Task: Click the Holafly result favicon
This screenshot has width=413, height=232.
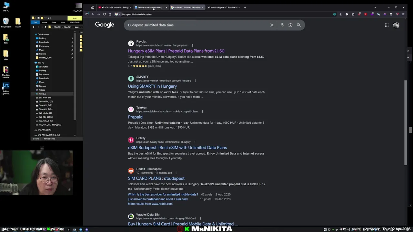Action: (x=131, y=140)
